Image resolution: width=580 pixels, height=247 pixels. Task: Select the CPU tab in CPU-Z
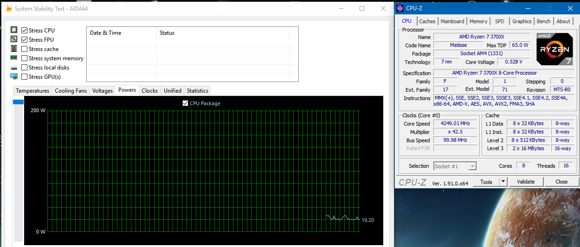pos(406,21)
